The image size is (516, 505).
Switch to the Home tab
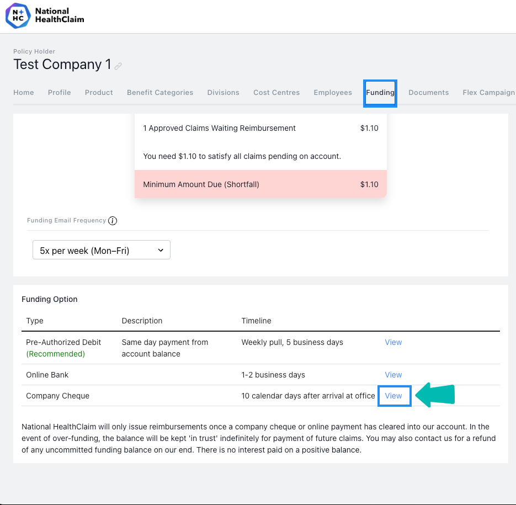(x=24, y=93)
